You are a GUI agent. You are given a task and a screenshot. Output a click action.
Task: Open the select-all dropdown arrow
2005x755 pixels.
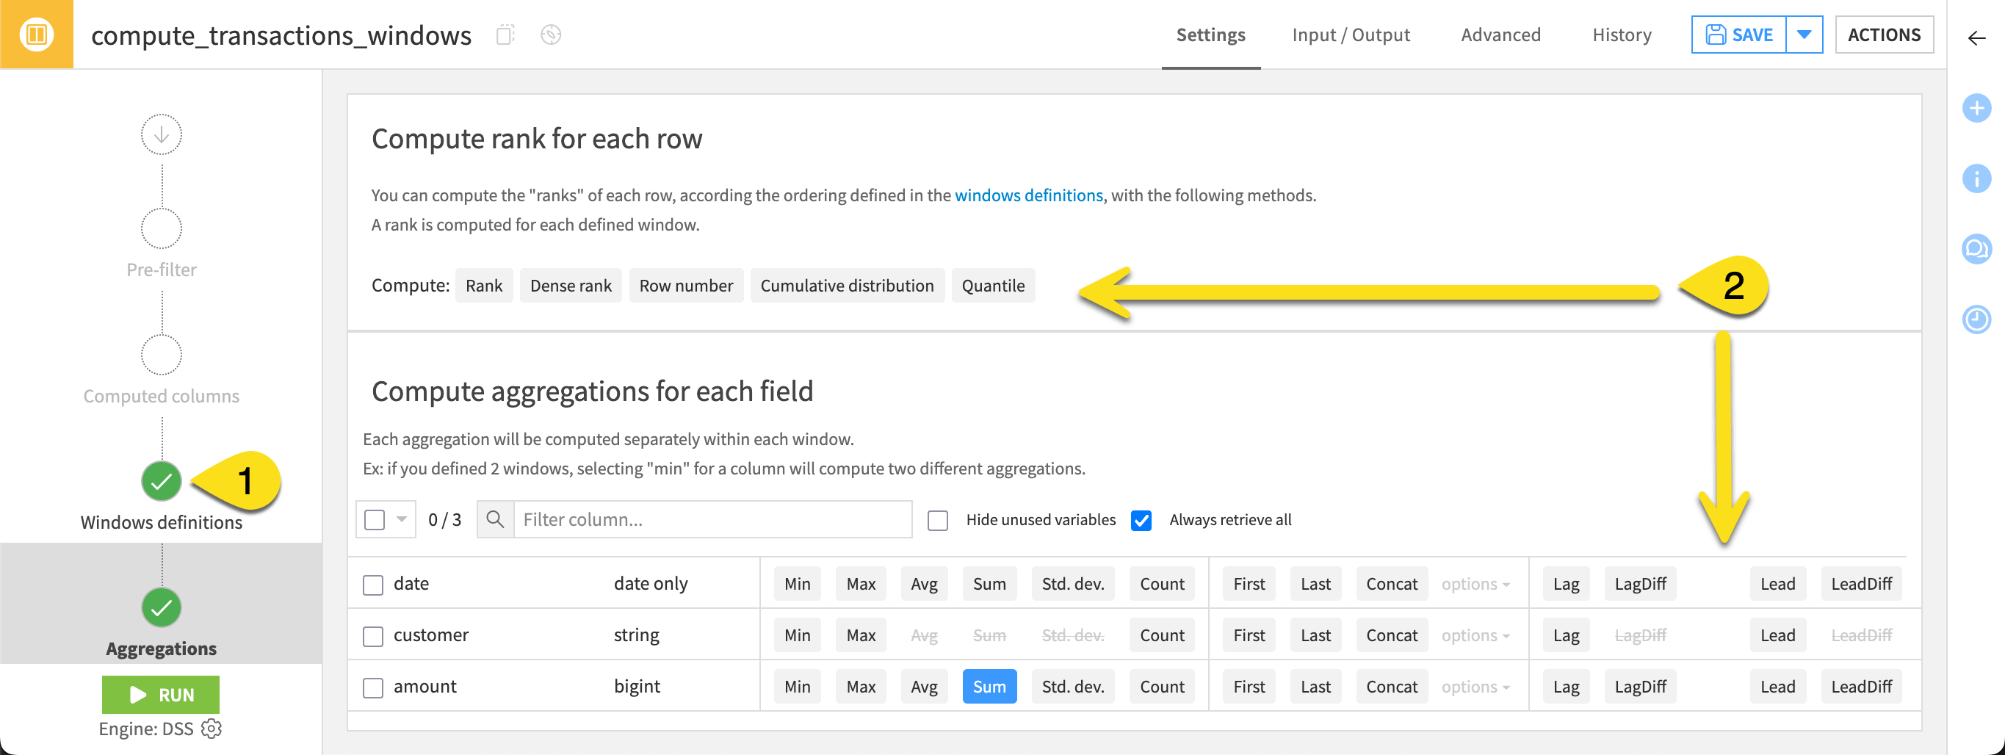tap(402, 519)
